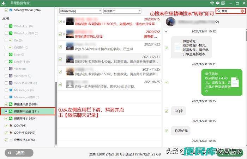Select QQ附件 (36642) in sidebar
Image resolution: width=247 pixels, height=159 pixels.
coord(25,133)
